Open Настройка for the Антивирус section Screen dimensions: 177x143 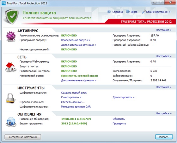coord(164,30)
